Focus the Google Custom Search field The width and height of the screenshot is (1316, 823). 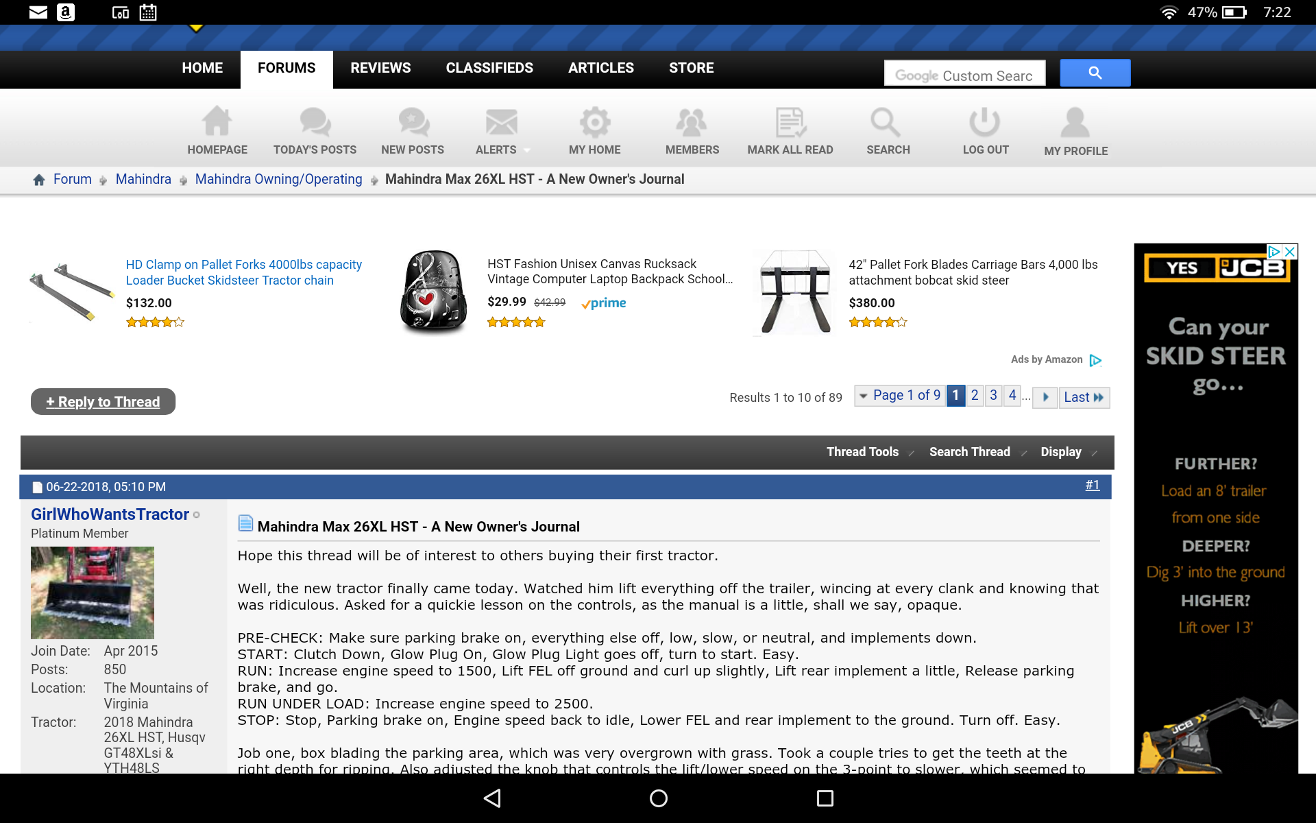pos(964,73)
